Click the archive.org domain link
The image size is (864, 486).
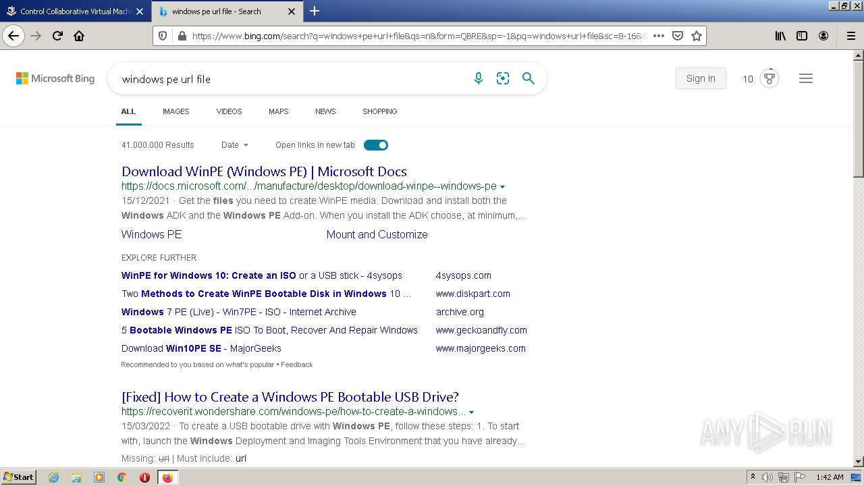click(460, 312)
